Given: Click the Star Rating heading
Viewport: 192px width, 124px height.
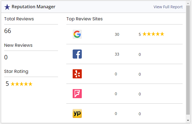Looking at the screenshot, I should click(x=16, y=71).
